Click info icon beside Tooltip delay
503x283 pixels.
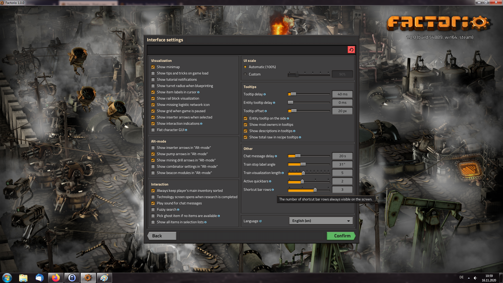coord(265,94)
